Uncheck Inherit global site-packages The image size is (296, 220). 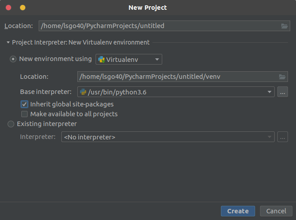point(24,104)
